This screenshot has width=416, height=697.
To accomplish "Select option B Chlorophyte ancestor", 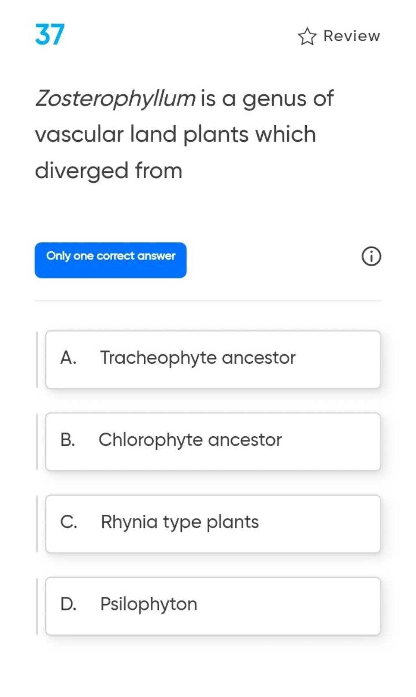I will [x=214, y=442].
